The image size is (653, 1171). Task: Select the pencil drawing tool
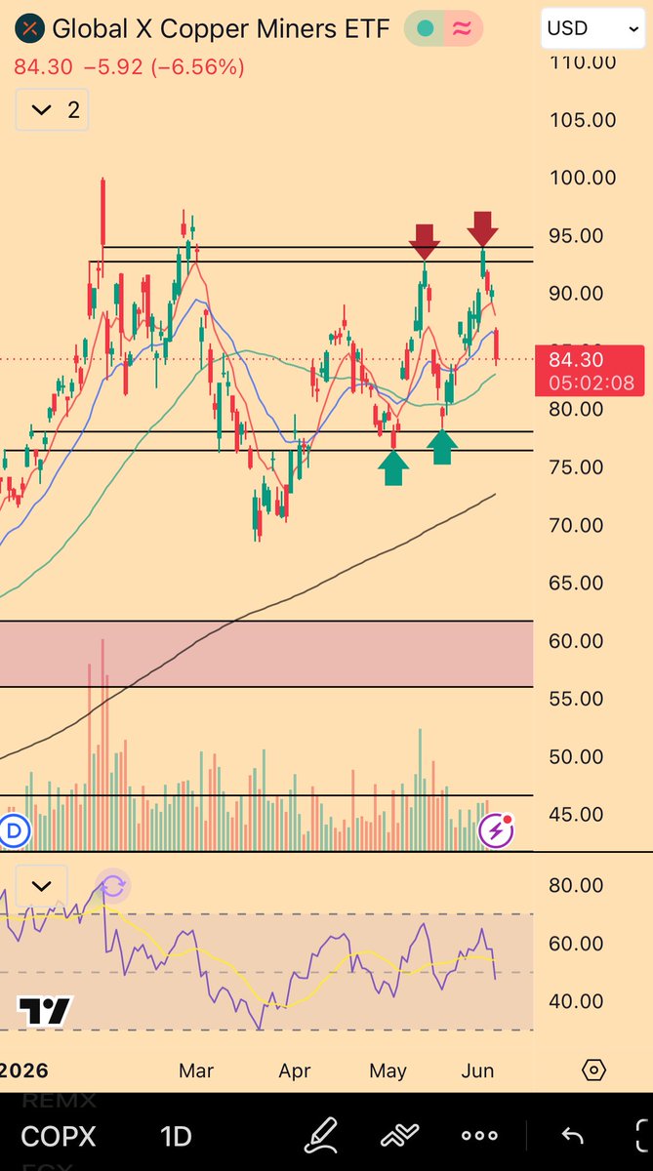click(x=321, y=1136)
